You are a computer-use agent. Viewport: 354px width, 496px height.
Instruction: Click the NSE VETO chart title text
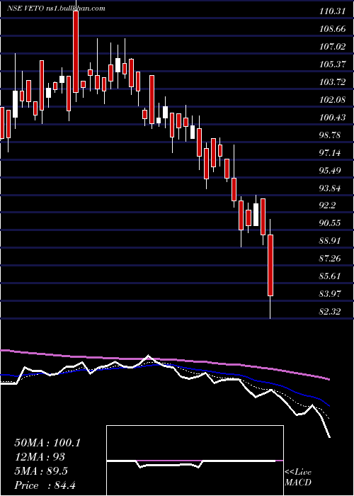56,9
